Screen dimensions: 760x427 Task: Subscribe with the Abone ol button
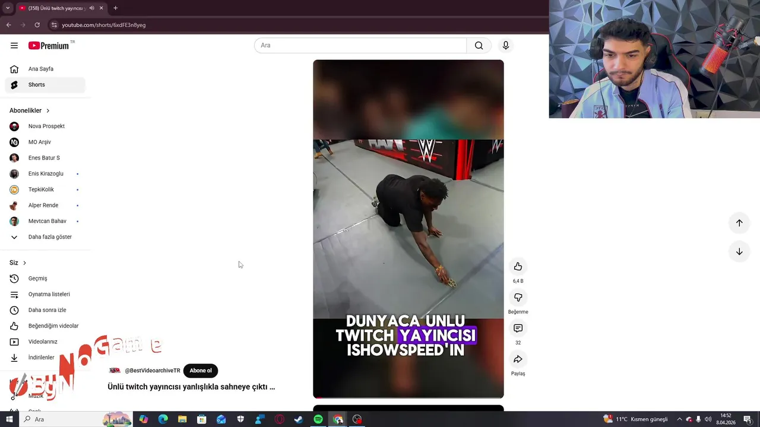[x=201, y=371]
